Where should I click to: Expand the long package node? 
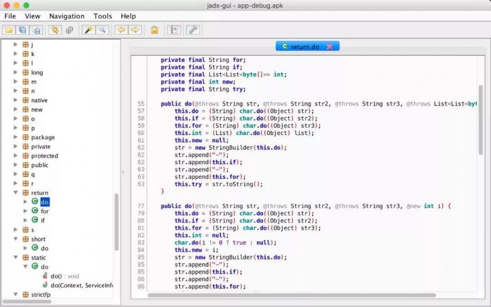tap(15, 72)
